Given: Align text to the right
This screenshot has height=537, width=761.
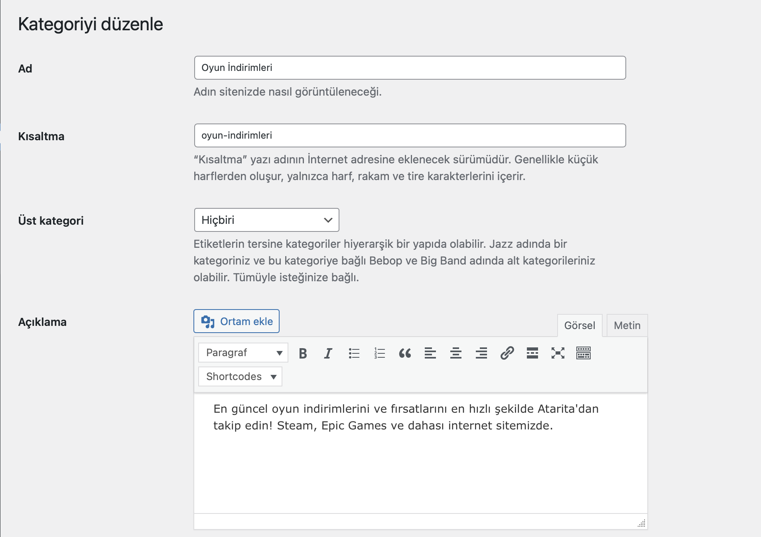Looking at the screenshot, I should (481, 353).
